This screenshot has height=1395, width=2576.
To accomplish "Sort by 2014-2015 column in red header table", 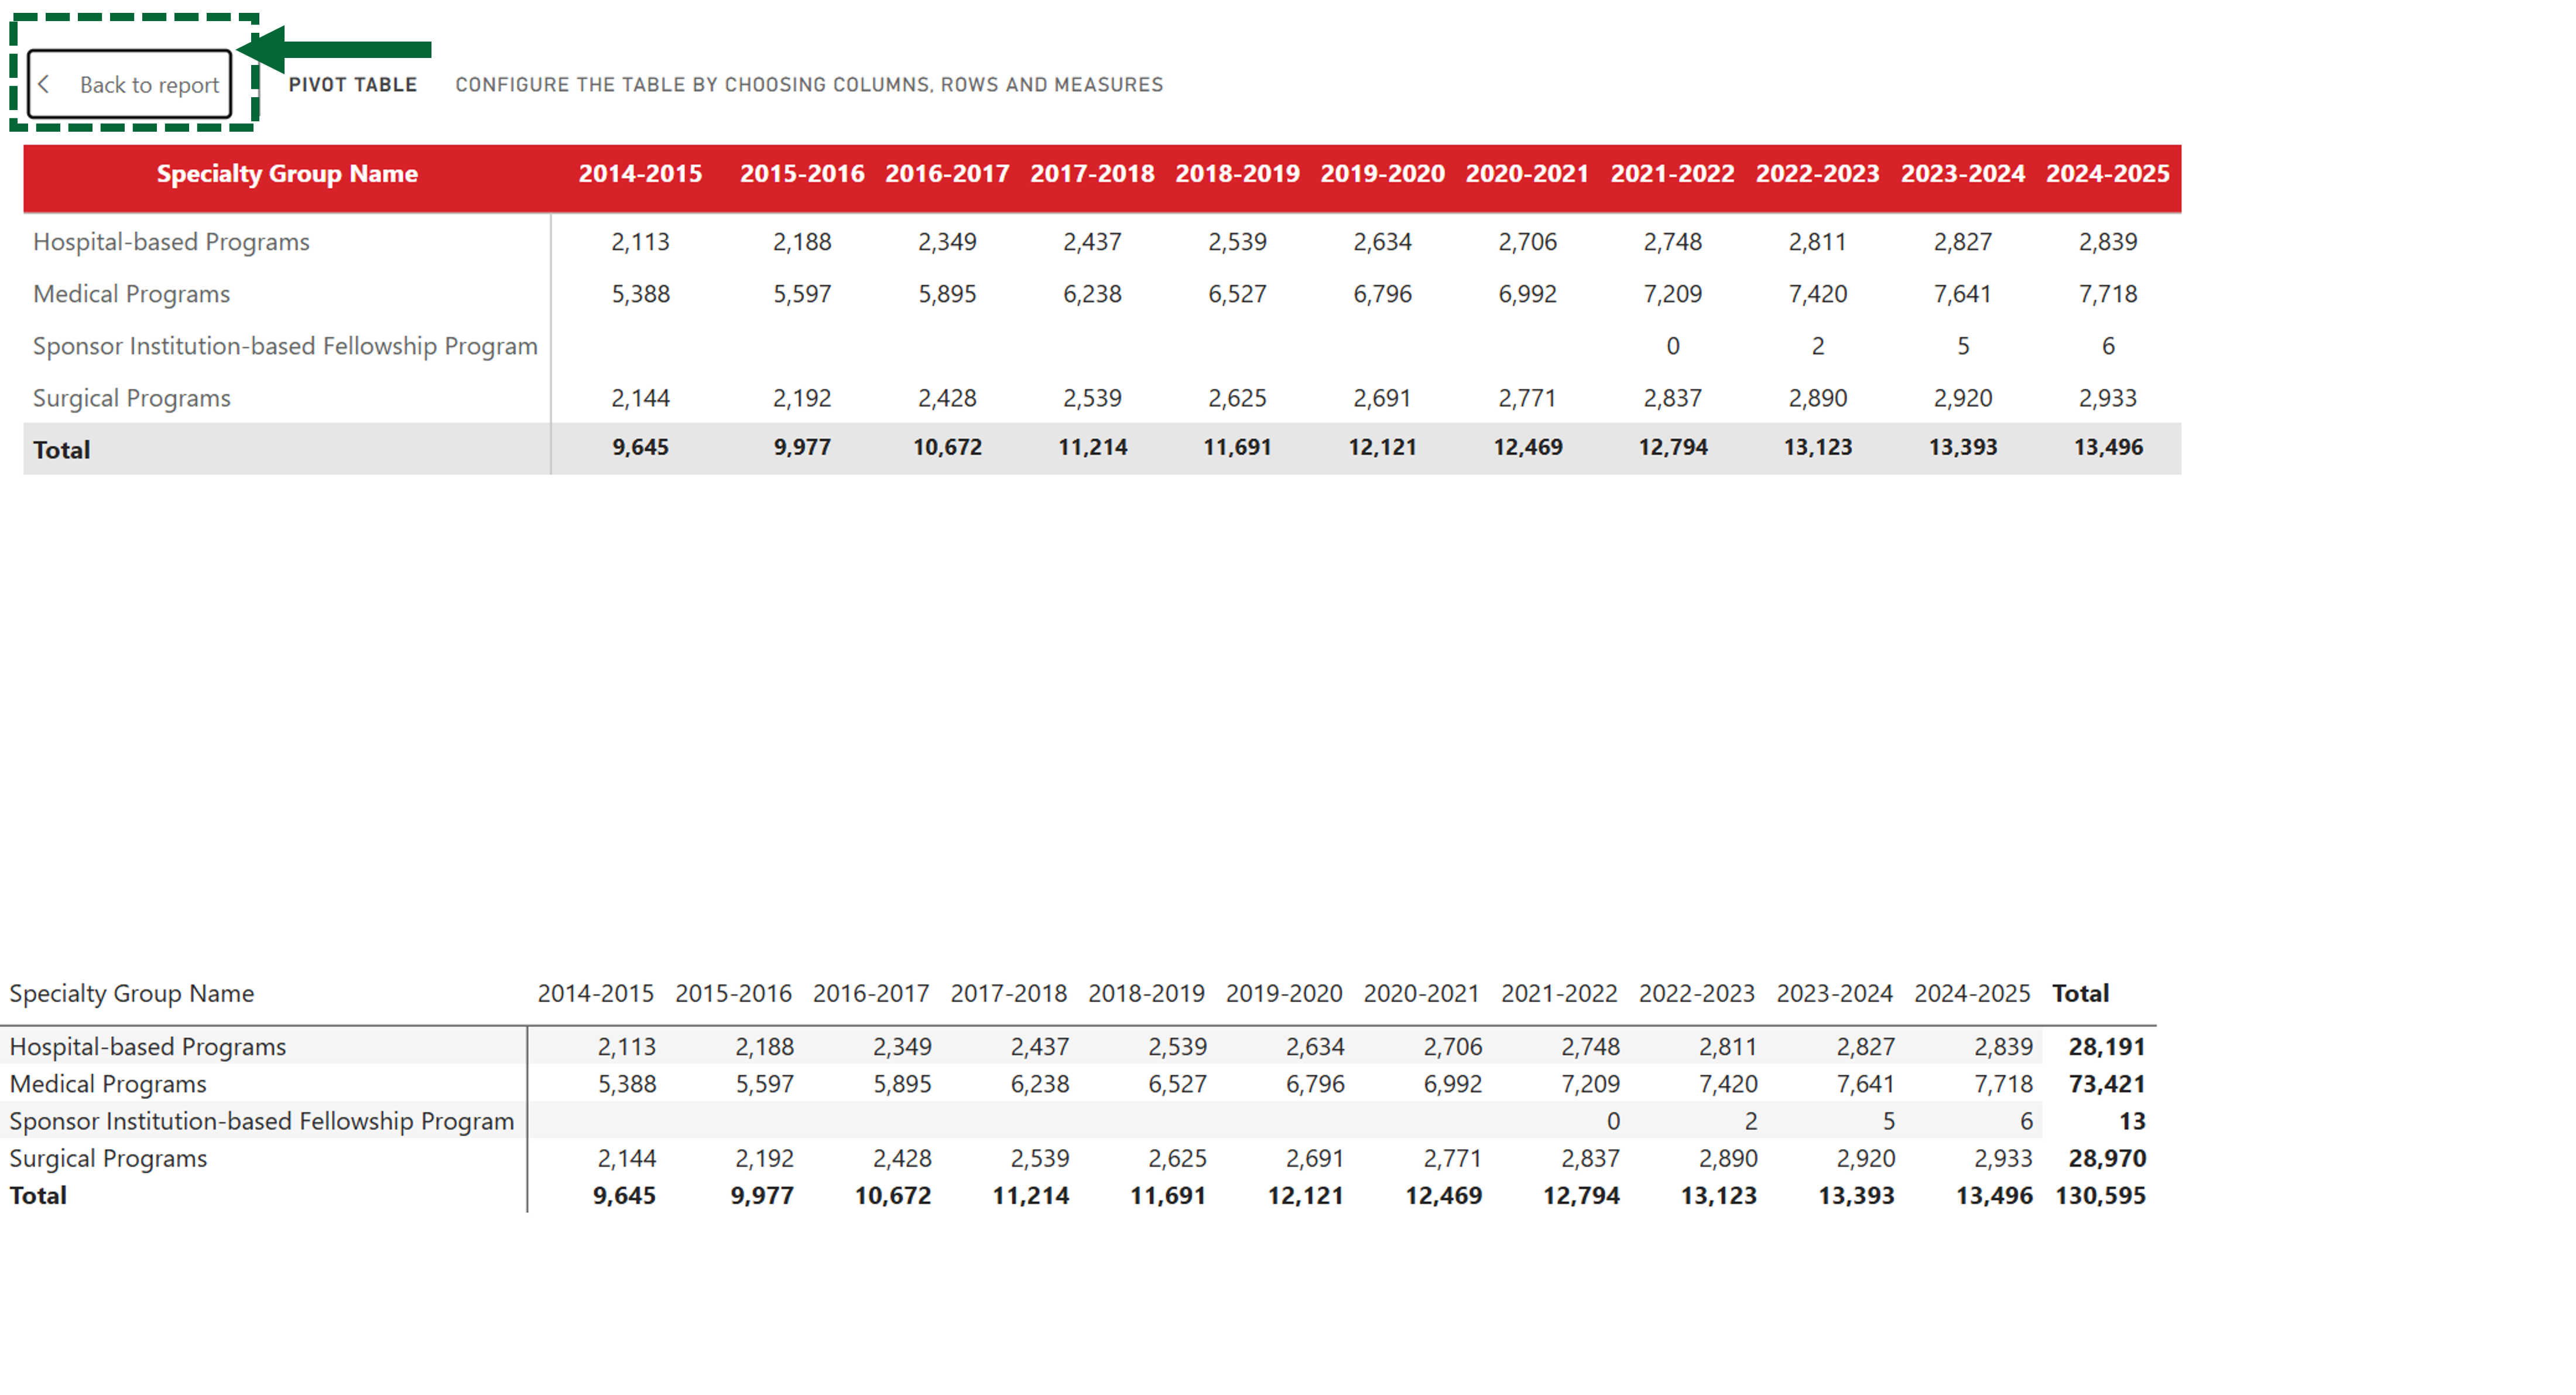I will (x=640, y=173).
